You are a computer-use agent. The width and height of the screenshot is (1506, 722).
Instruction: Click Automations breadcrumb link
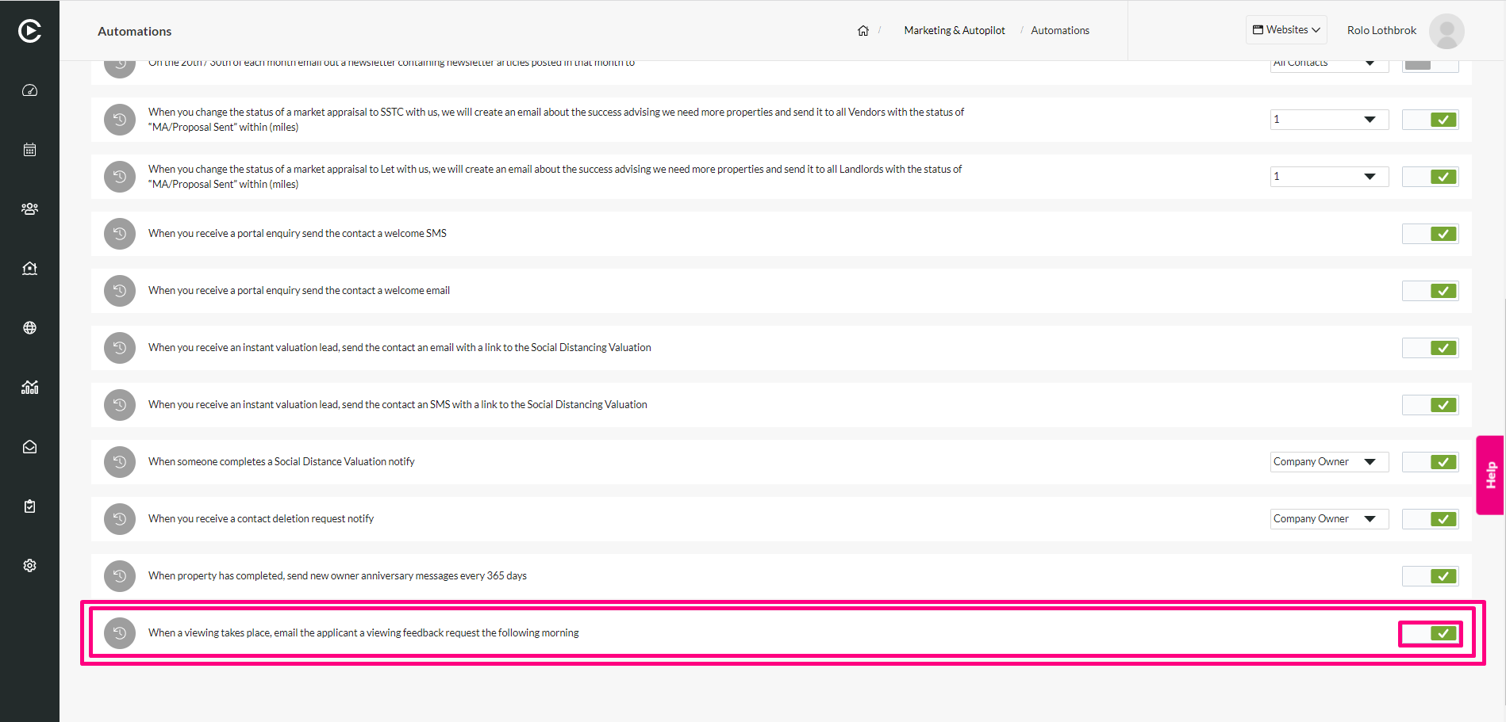point(1060,31)
